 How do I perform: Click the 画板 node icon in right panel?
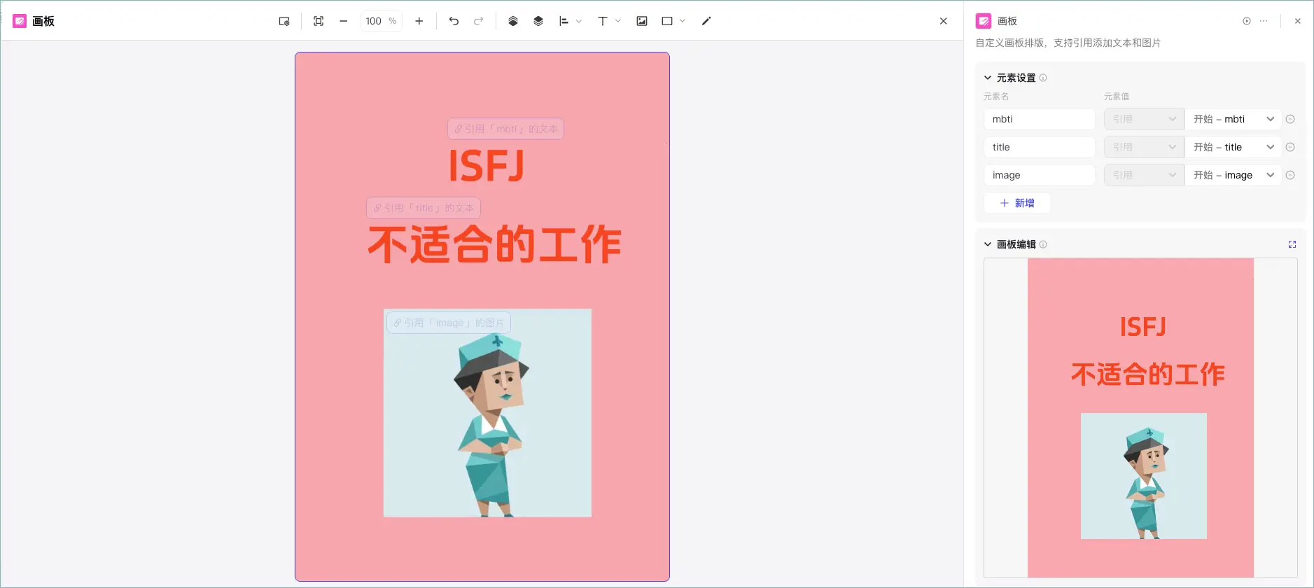click(x=984, y=21)
